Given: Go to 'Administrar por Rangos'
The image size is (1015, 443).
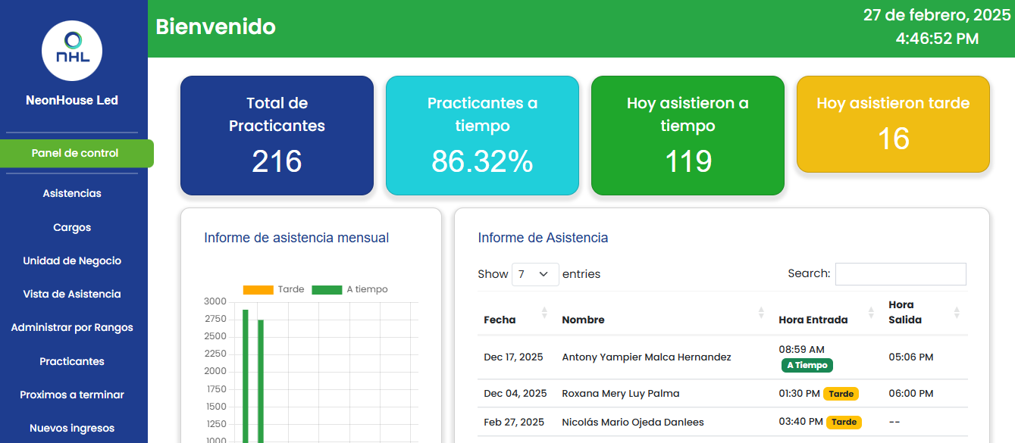Looking at the screenshot, I should [x=72, y=327].
